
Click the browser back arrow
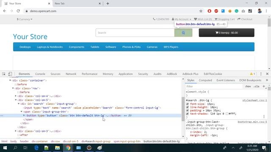(x=5, y=11)
